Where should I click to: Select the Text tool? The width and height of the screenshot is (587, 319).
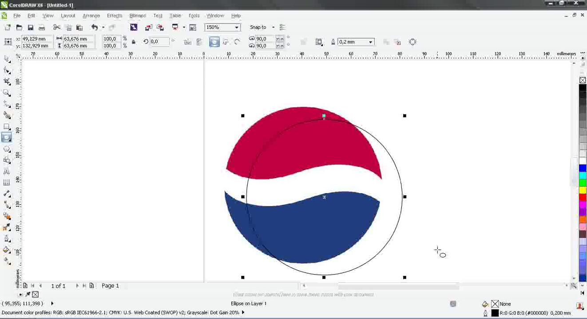[x=7, y=171]
